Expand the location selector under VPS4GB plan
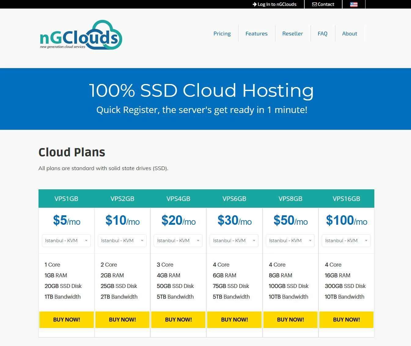 (x=178, y=240)
